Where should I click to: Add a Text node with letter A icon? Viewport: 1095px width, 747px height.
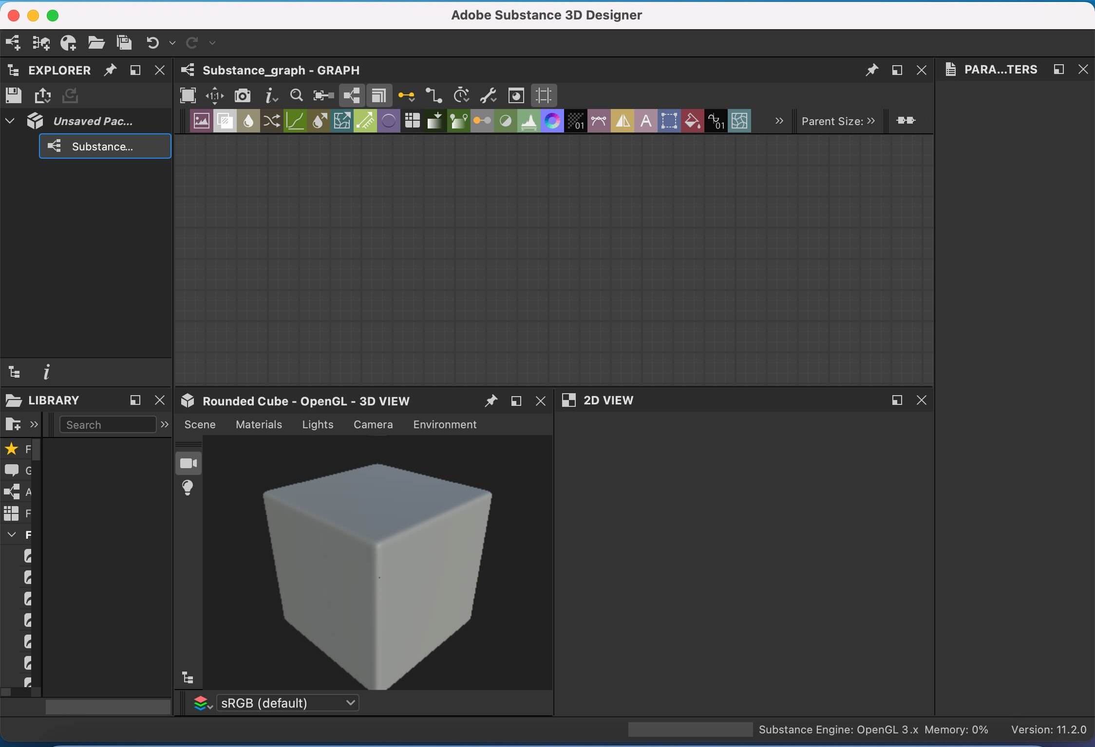click(645, 121)
